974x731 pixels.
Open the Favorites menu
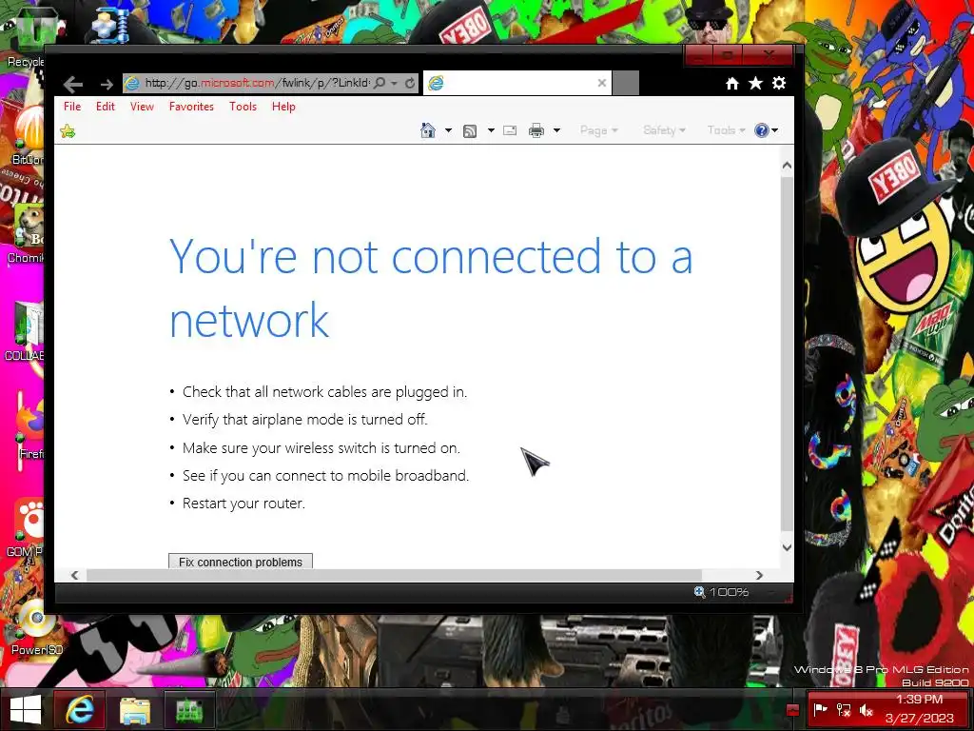point(191,107)
